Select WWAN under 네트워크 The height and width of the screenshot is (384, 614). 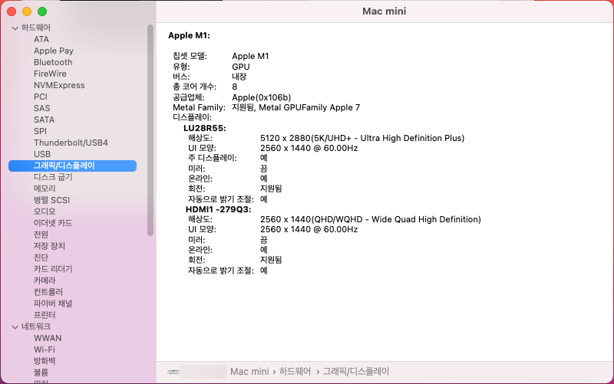pos(48,338)
